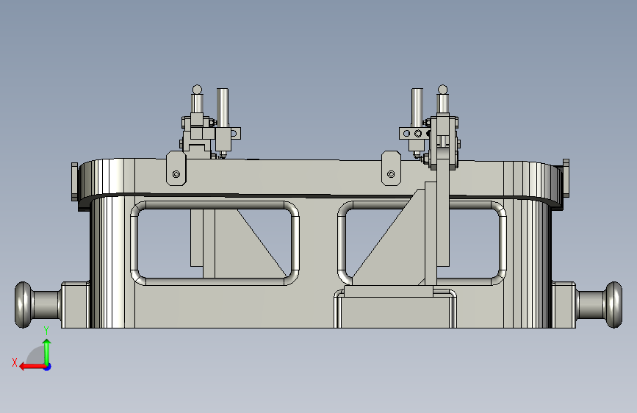
Task: Select the small flange on left end of the top rim
Action: 74,182
